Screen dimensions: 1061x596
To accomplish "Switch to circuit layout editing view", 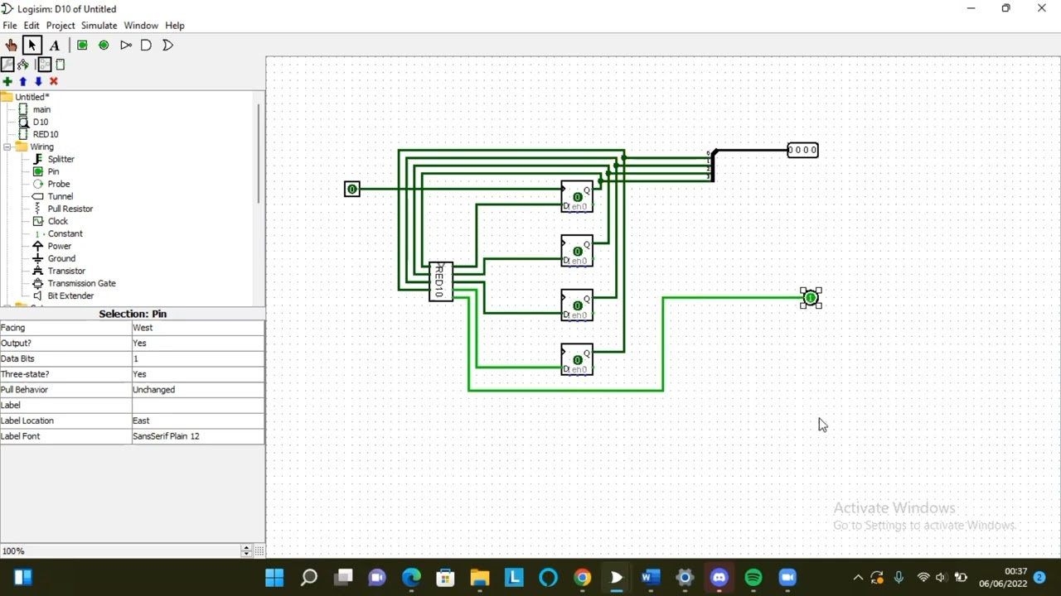I will 45,65.
